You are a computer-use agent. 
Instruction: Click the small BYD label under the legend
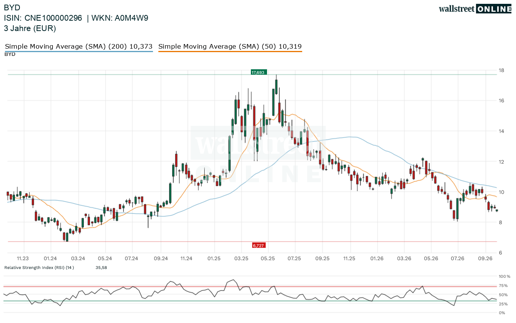coord(10,54)
